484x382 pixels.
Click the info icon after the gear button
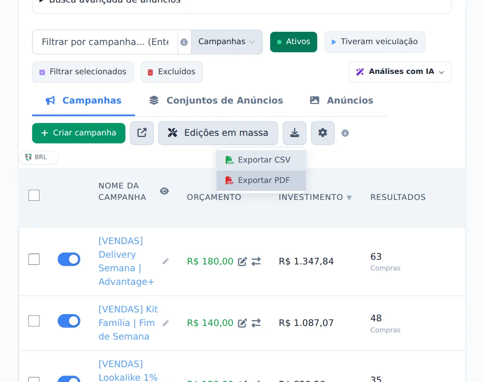345,133
